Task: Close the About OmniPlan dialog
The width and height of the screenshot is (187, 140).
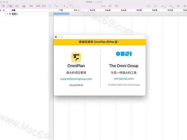Action: (56, 37)
